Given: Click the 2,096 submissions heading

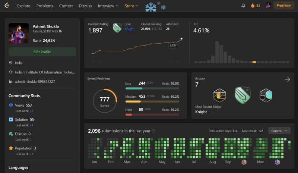Looking at the screenshot, I should point(119,131).
